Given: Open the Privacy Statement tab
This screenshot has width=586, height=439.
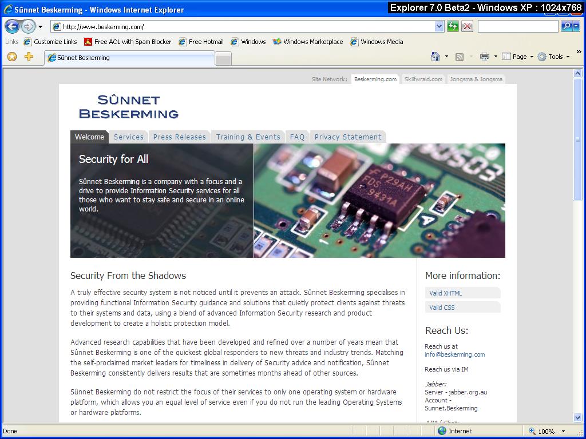Looking at the screenshot, I should (348, 137).
